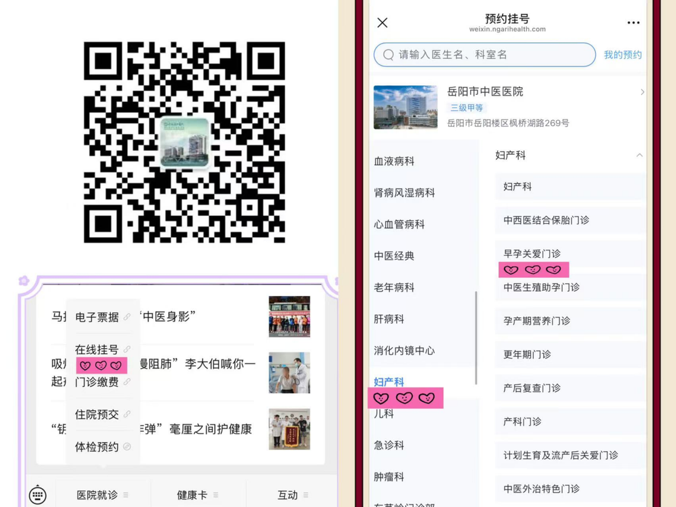Open the 慢阻肺 article thumbnail
The image size is (676, 507).
pyautogui.click(x=289, y=372)
